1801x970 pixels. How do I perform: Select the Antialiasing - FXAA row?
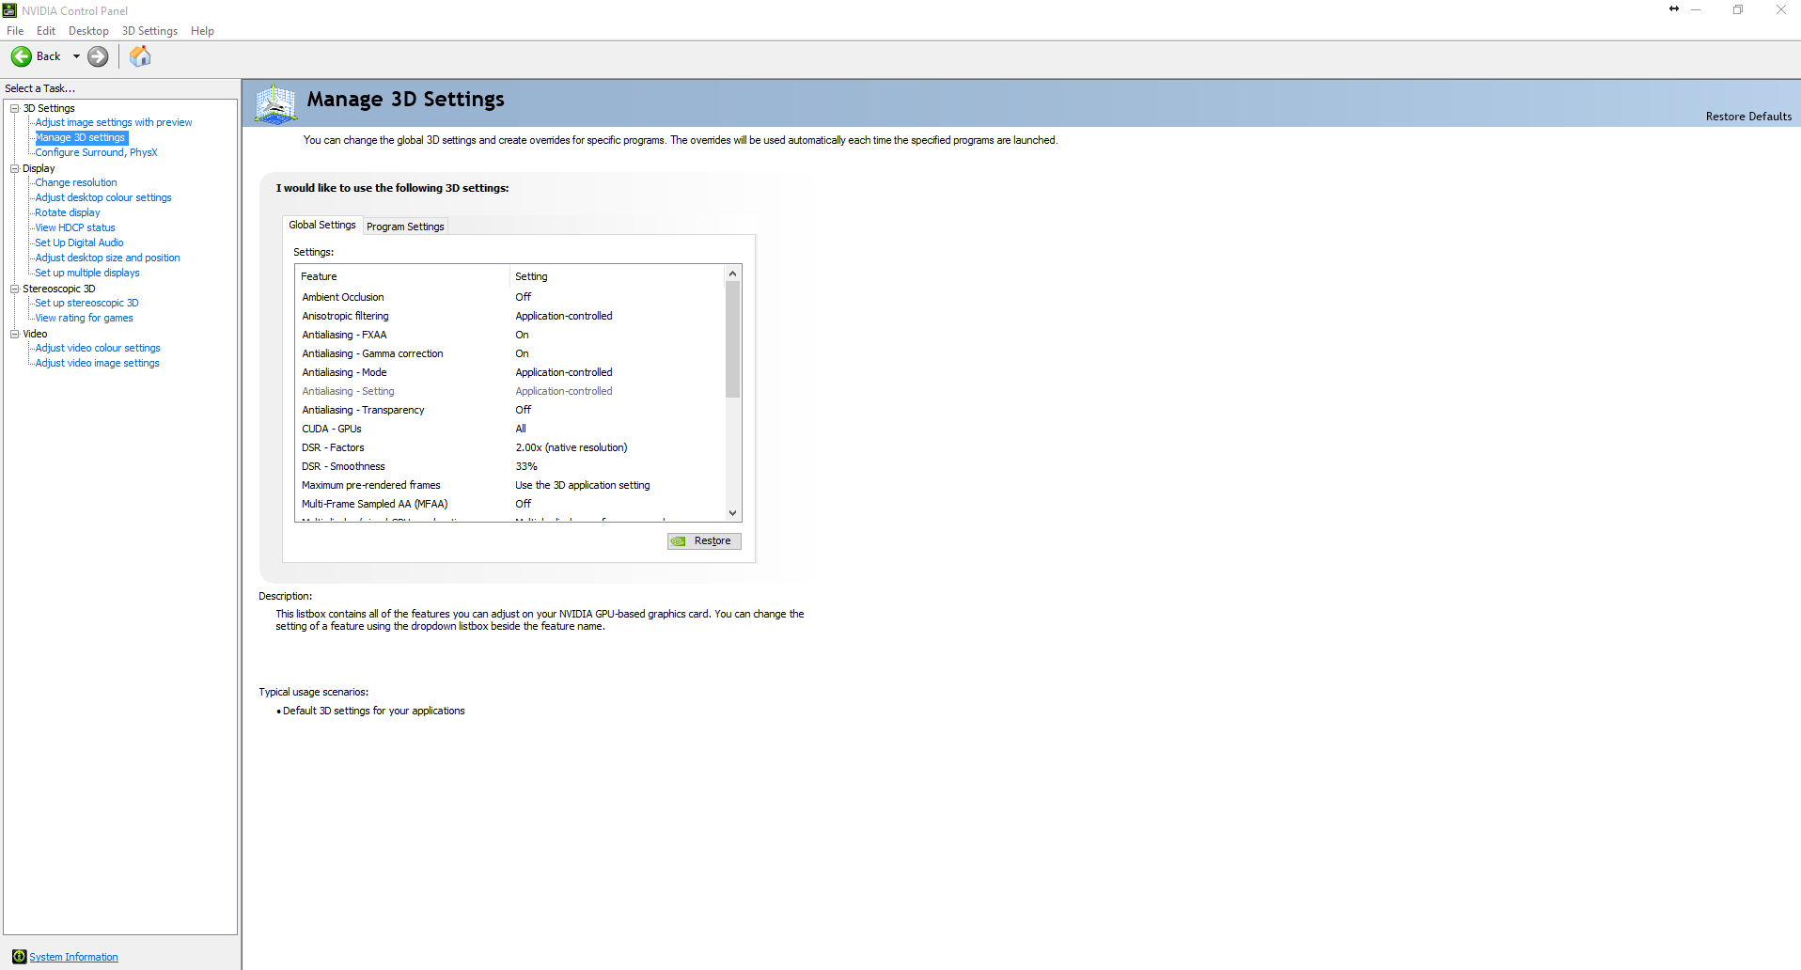coord(510,335)
